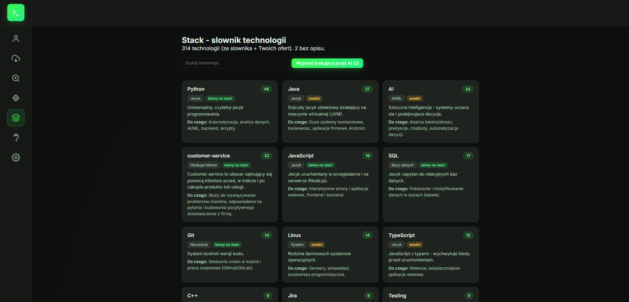The width and height of the screenshot is (629, 302).
Task: Click the System tag on Linux
Action: (297, 245)
